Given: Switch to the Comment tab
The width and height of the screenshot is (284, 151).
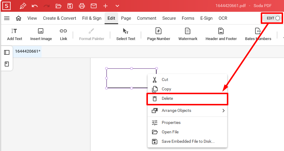Looking at the screenshot, I should tap(146, 18).
